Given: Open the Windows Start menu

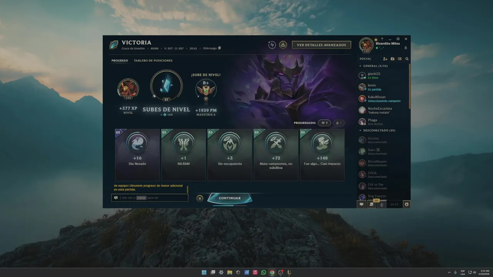Looking at the screenshot, I should (x=204, y=272).
